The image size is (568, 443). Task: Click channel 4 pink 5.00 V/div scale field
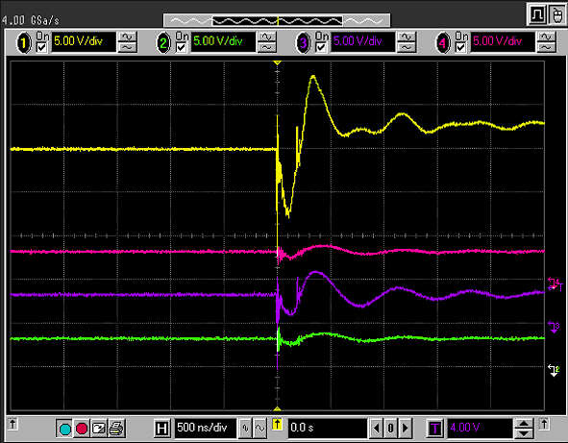(503, 41)
